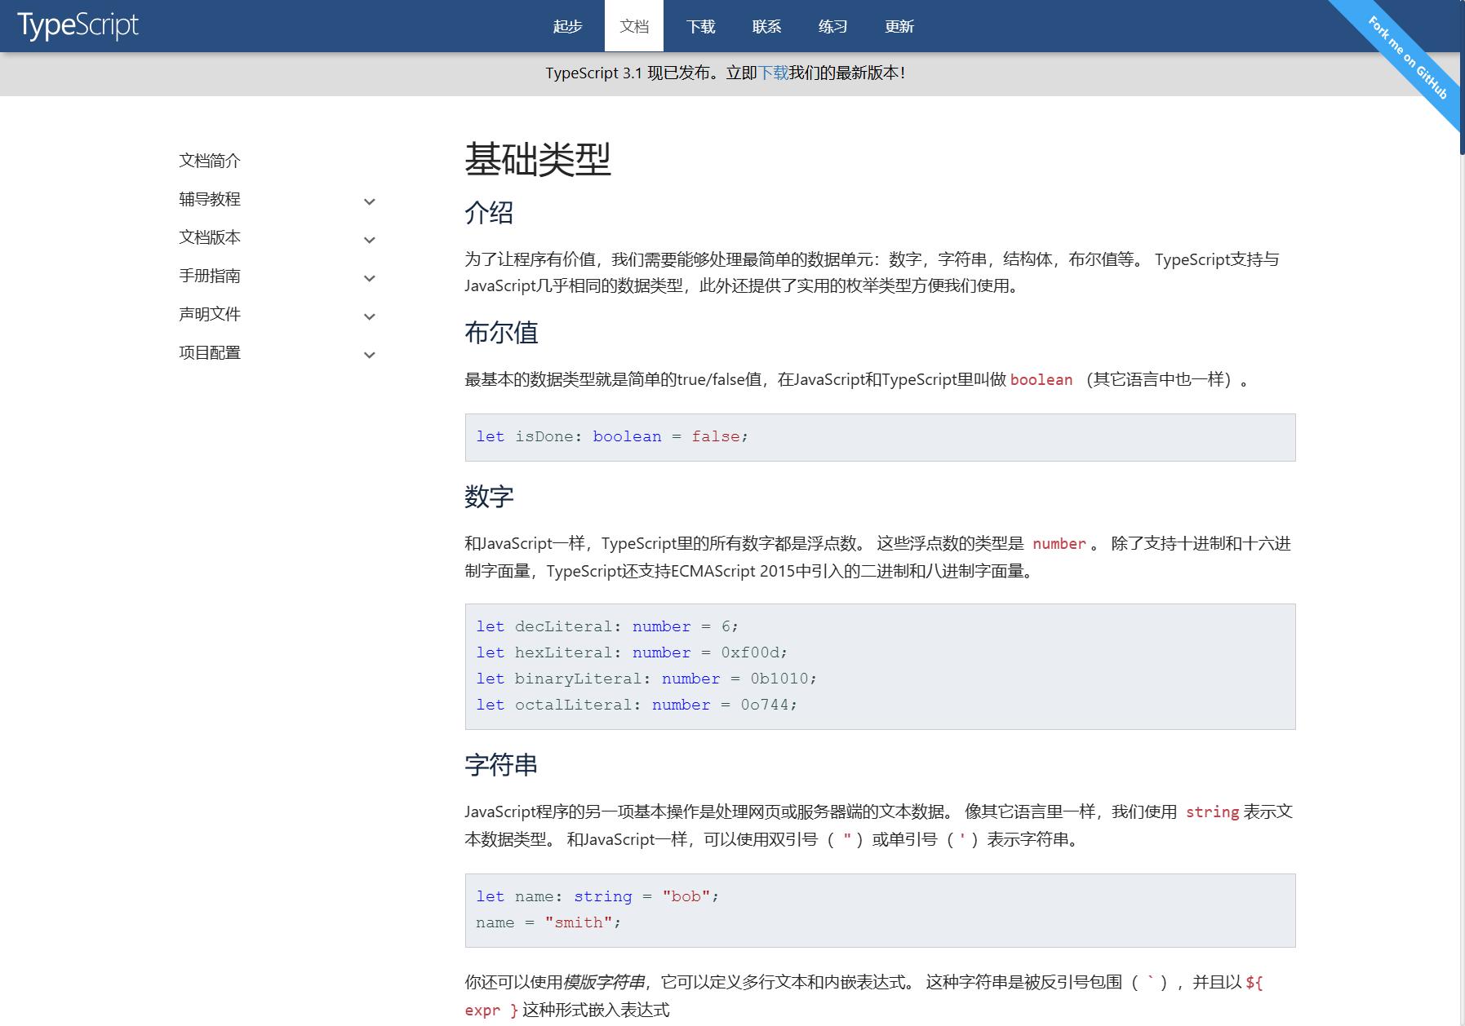Click the italic 模版字符串 text
Screen dimensions: 1465x1026
[604, 983]
